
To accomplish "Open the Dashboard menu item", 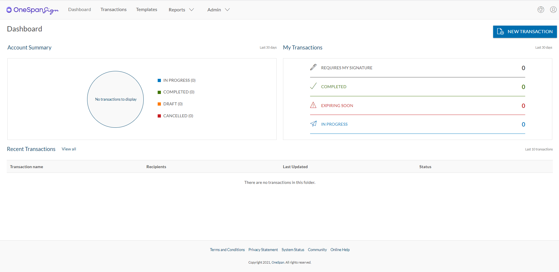I will coord(80,10).
